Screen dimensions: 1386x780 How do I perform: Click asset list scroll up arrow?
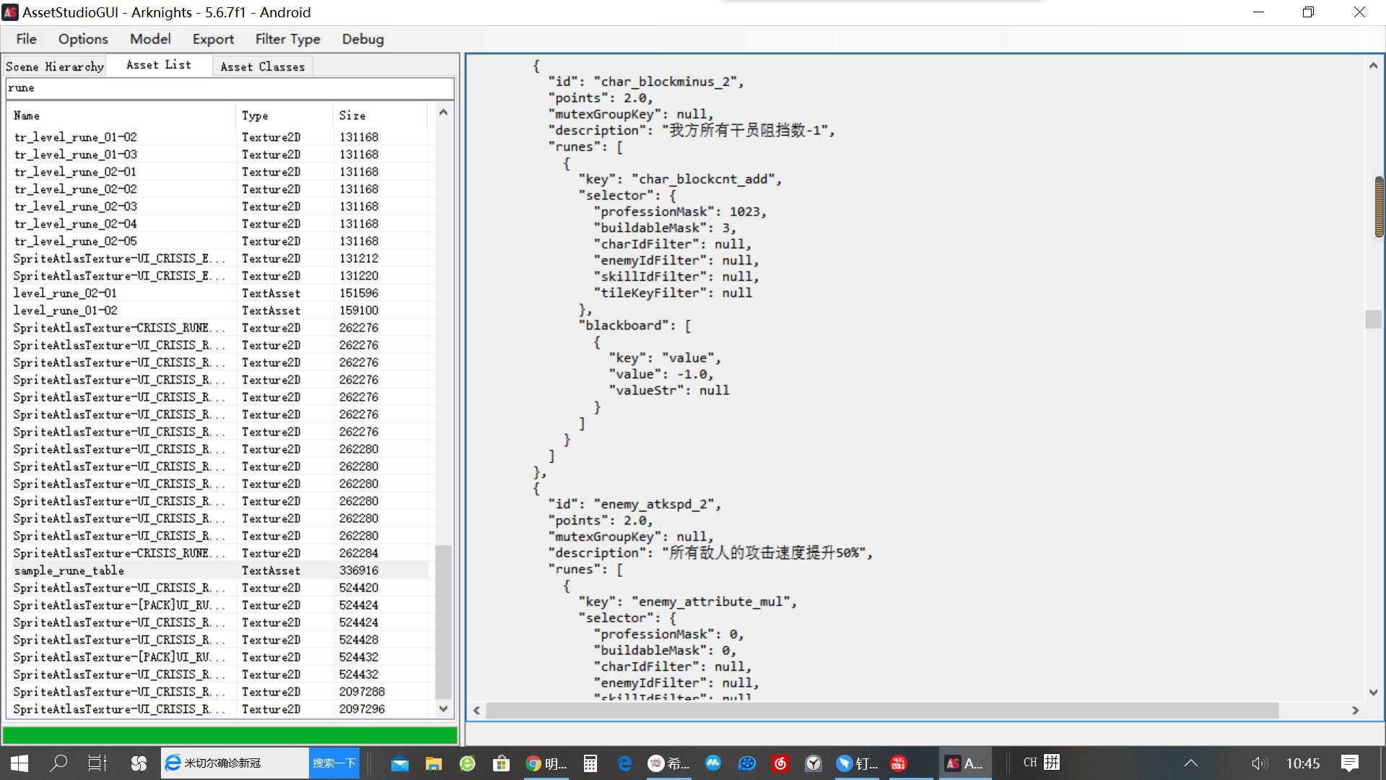[x=443, y=112]
